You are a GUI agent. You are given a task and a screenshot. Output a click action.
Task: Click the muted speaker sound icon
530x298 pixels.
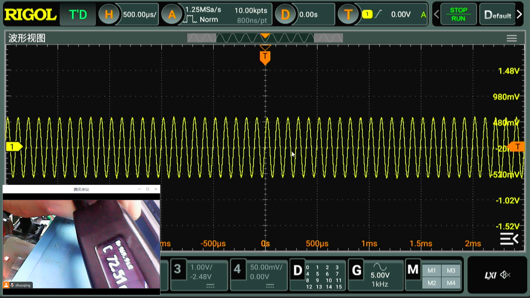505,275
